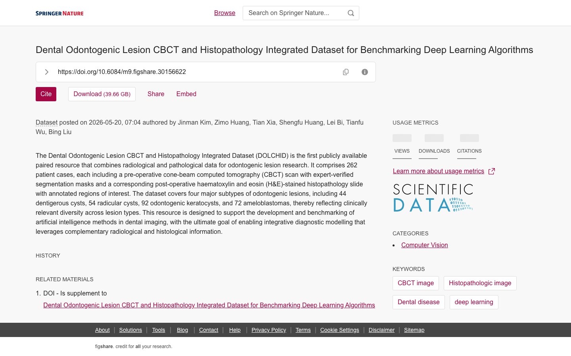This screenshot has height=356, width=571.
Task: Open the Computer Vision category
Action: coord(425,245)
